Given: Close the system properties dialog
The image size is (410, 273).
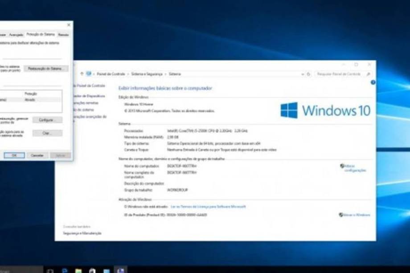Looking at the screenshot, I should 69,25.
